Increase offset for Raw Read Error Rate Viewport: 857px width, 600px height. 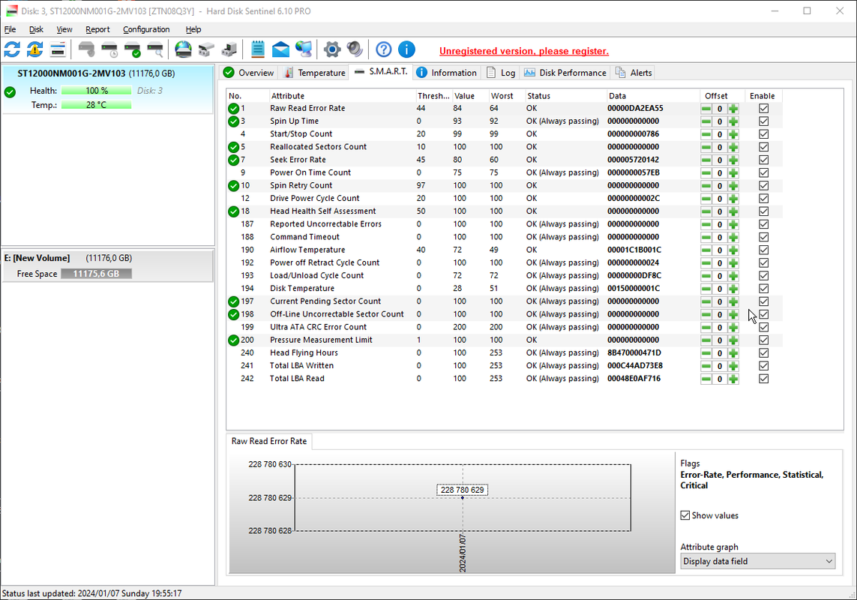coord(733,108)
